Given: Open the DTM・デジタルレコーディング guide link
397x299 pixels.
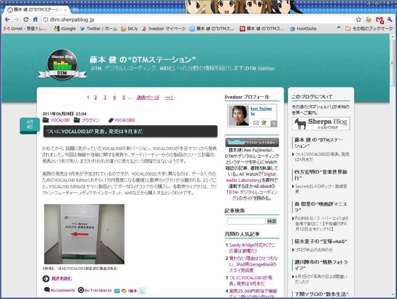Looking at the screenshot, I should coord(253,195).
